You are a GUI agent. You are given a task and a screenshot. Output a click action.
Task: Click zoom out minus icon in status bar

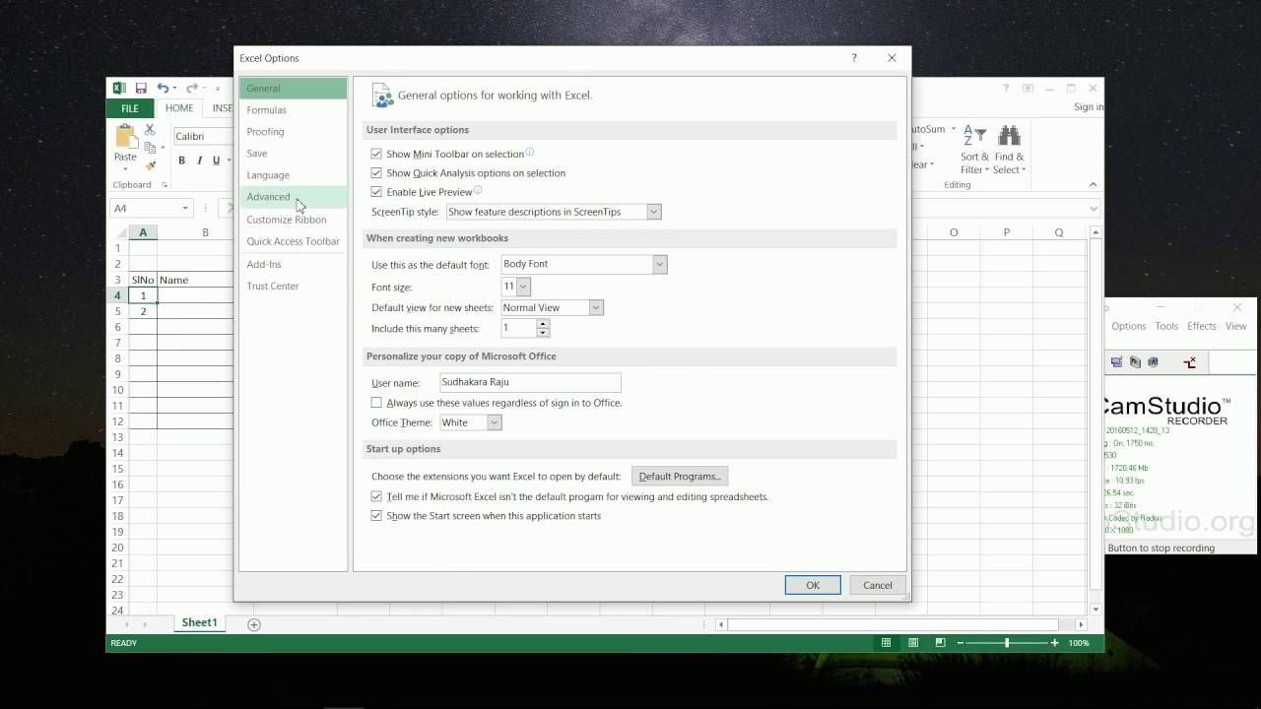961,643
